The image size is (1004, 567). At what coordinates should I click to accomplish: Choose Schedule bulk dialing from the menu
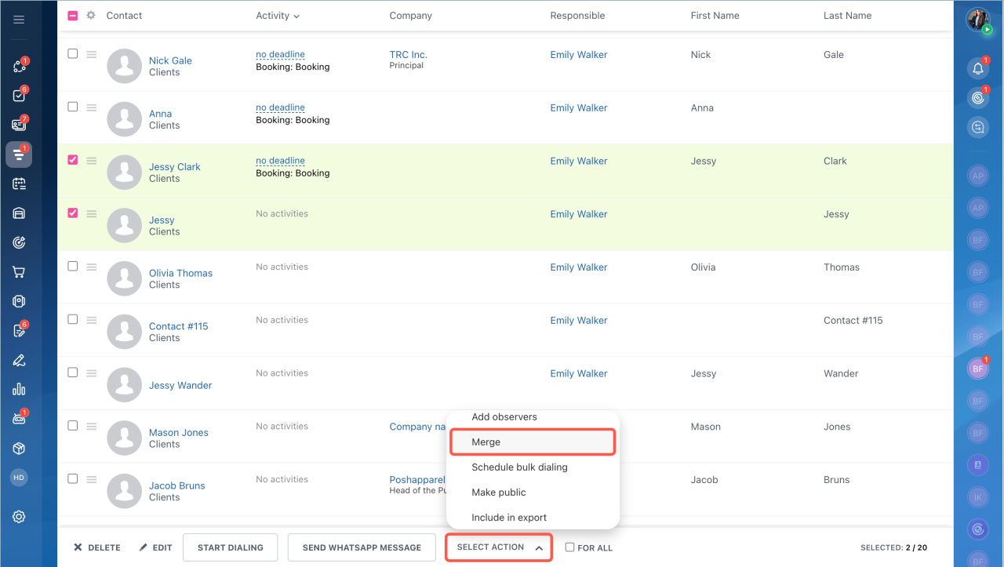(x=519, y=467)
